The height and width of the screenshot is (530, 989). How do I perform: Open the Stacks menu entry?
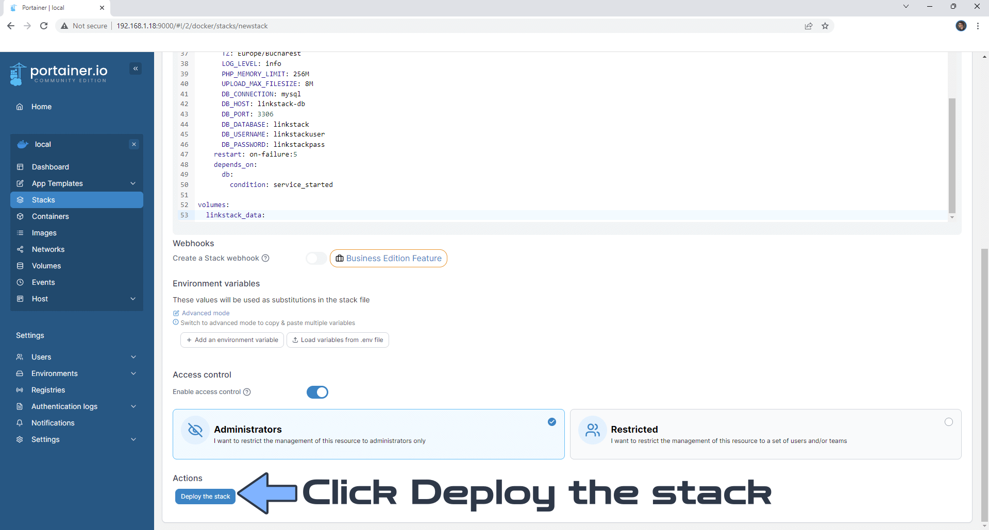click(x=43, y=200)
